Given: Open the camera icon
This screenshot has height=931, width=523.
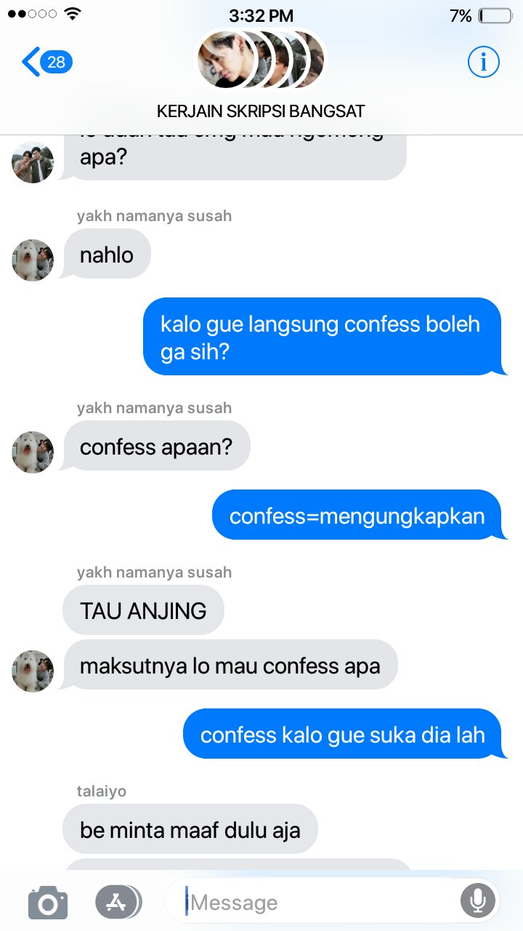Looking at the screenshot, I should [x=48, y=903].
